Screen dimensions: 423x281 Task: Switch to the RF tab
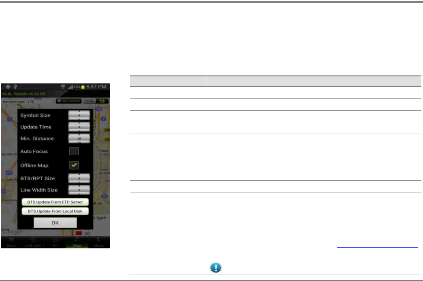55,243
